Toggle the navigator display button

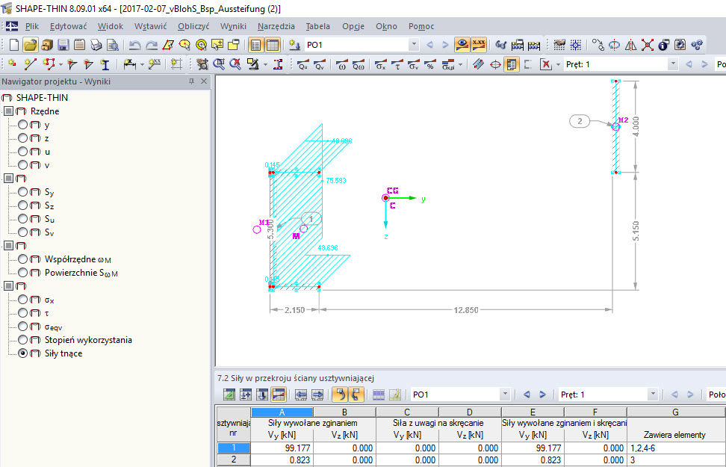click(255, 45)
